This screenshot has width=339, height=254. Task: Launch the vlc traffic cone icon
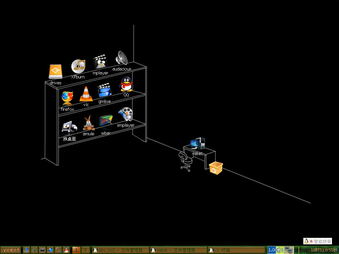pyautogui.click(x=86, y=94)
